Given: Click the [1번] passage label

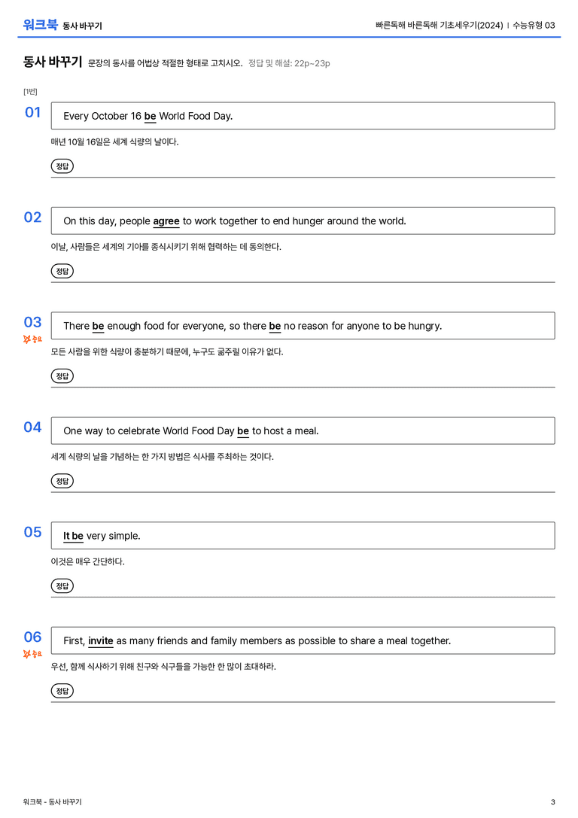Looking at the screenshot, I should [30, 92].
